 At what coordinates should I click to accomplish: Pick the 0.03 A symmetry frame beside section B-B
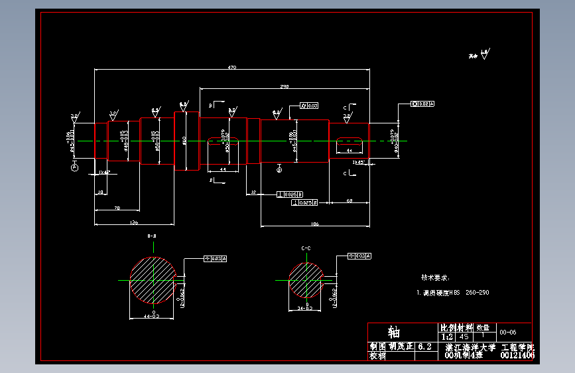tap(216, 259)
